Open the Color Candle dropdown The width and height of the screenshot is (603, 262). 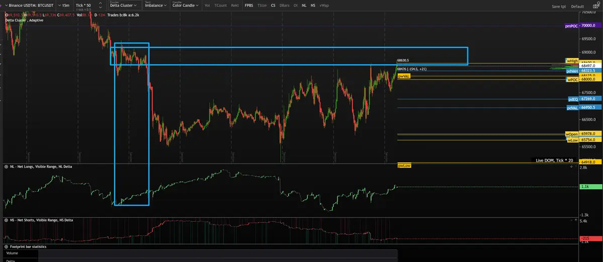[x=184, y=6]
